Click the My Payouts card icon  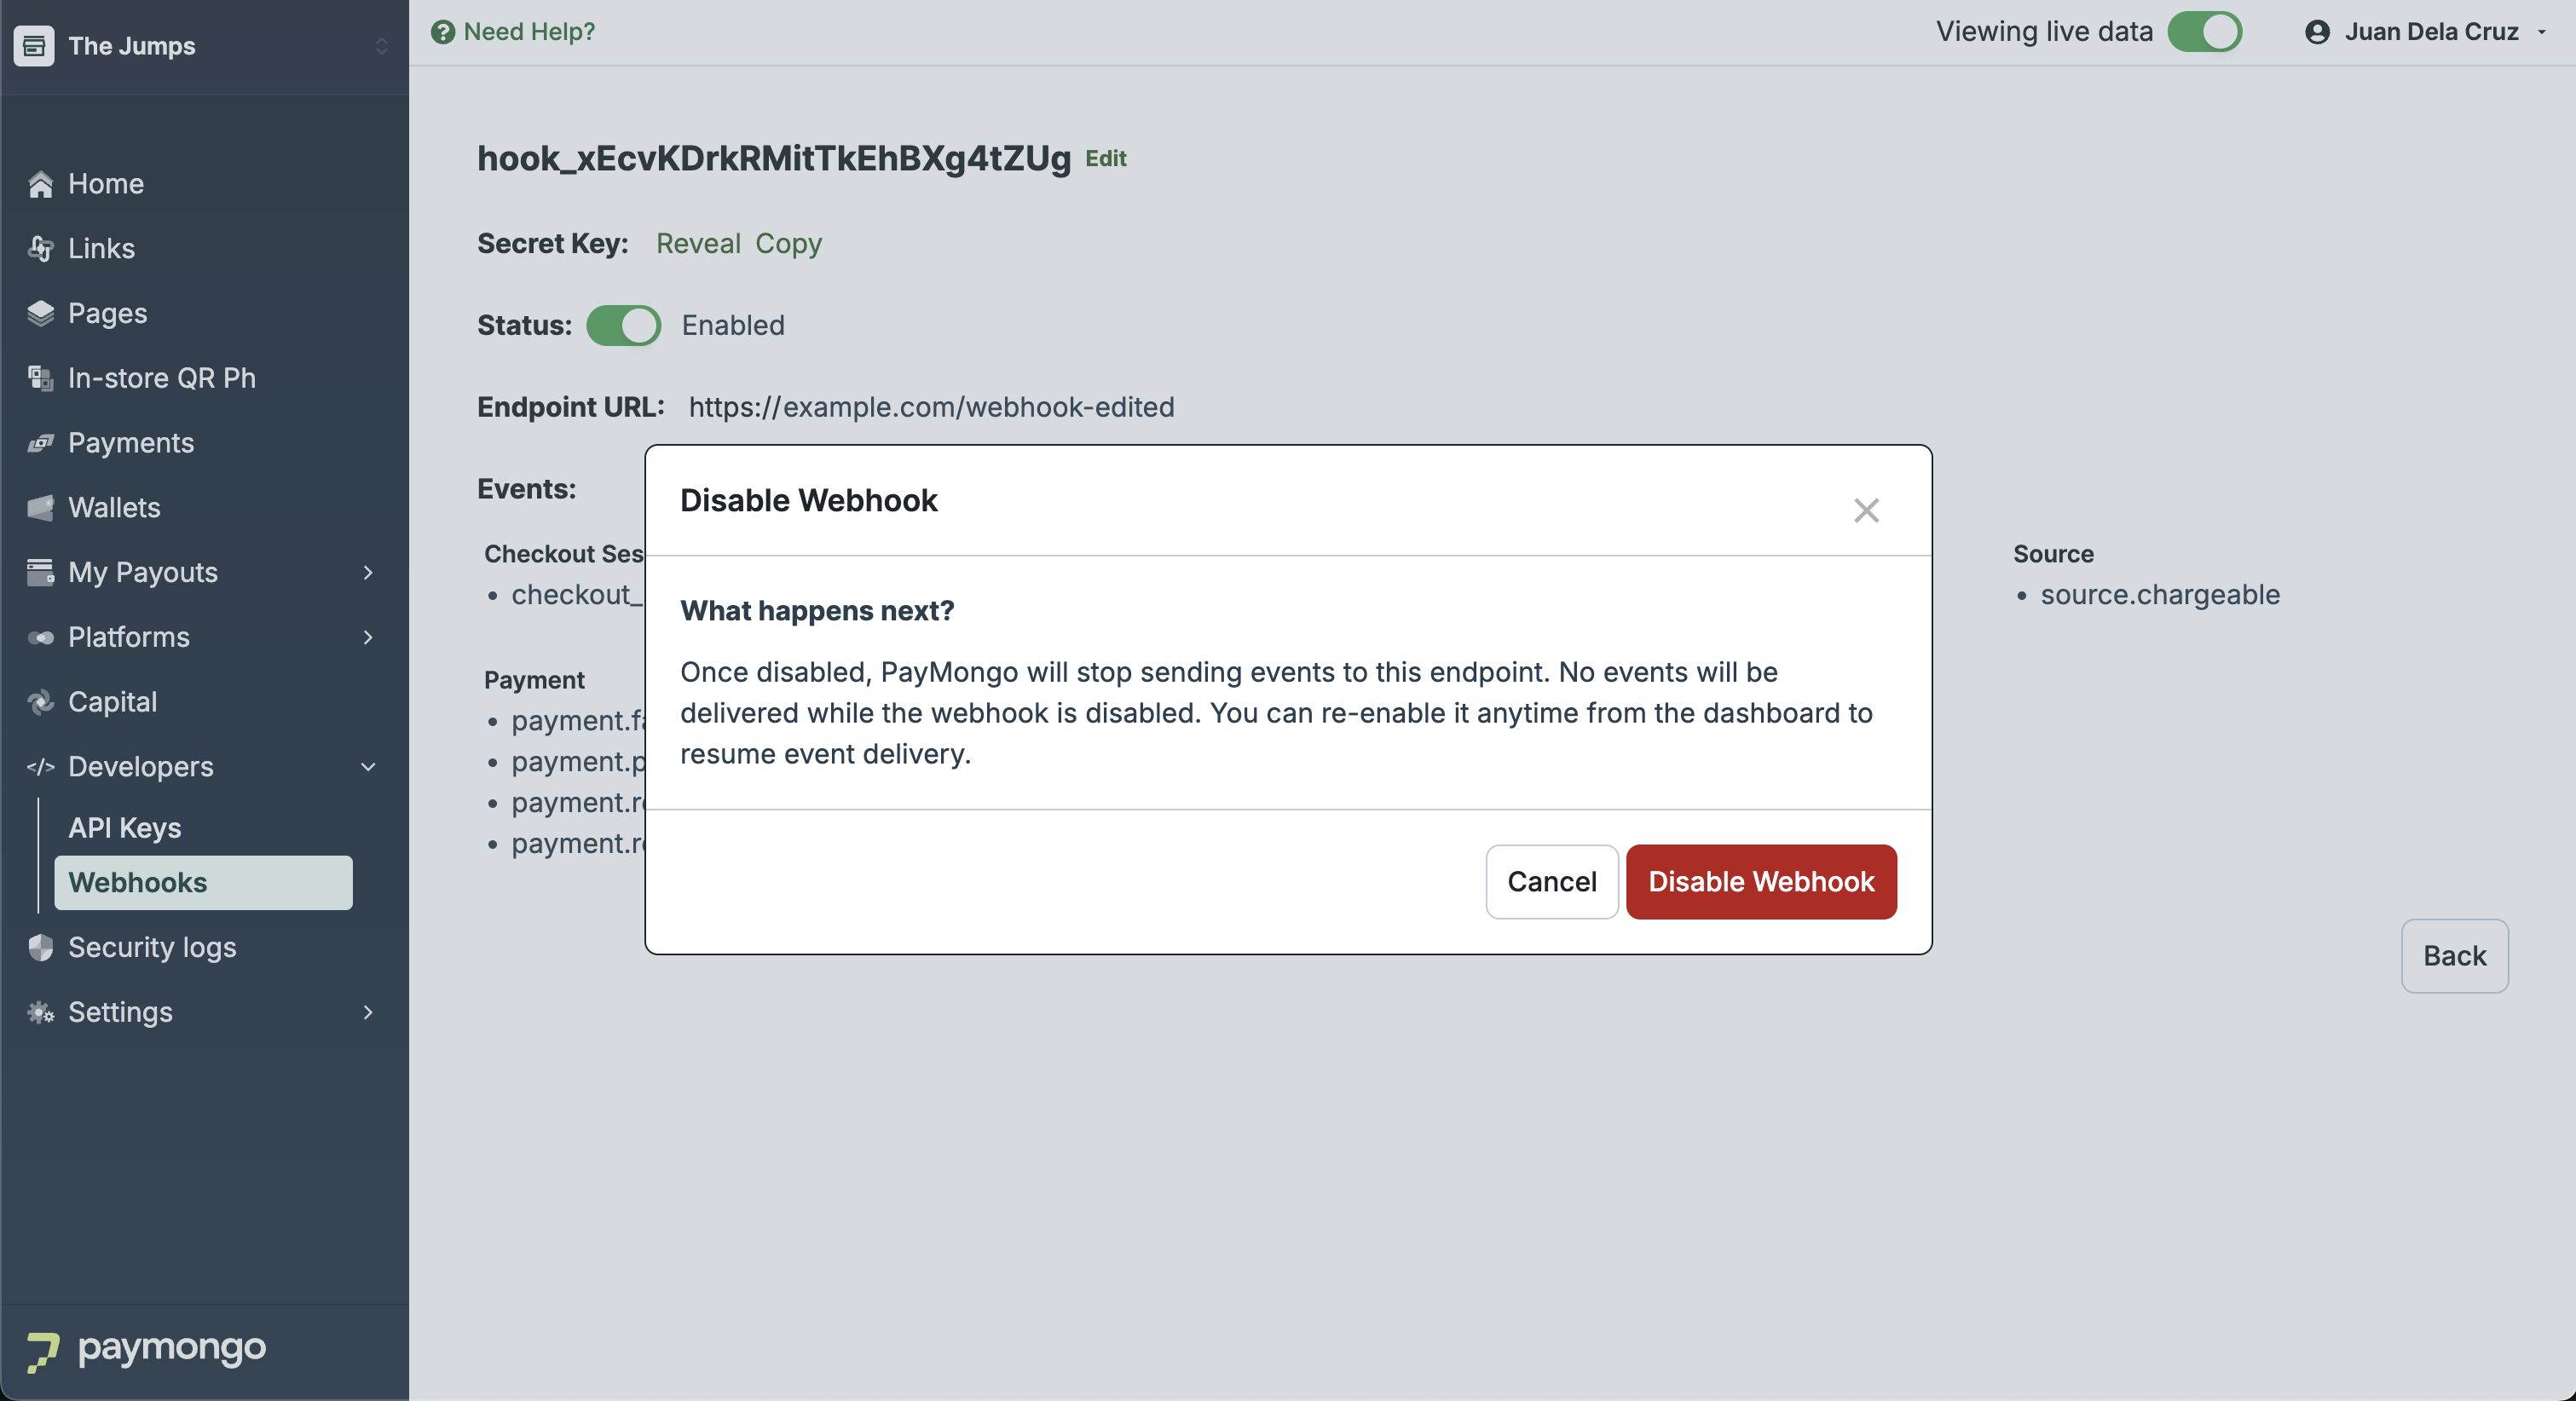(x=40, y=573)
